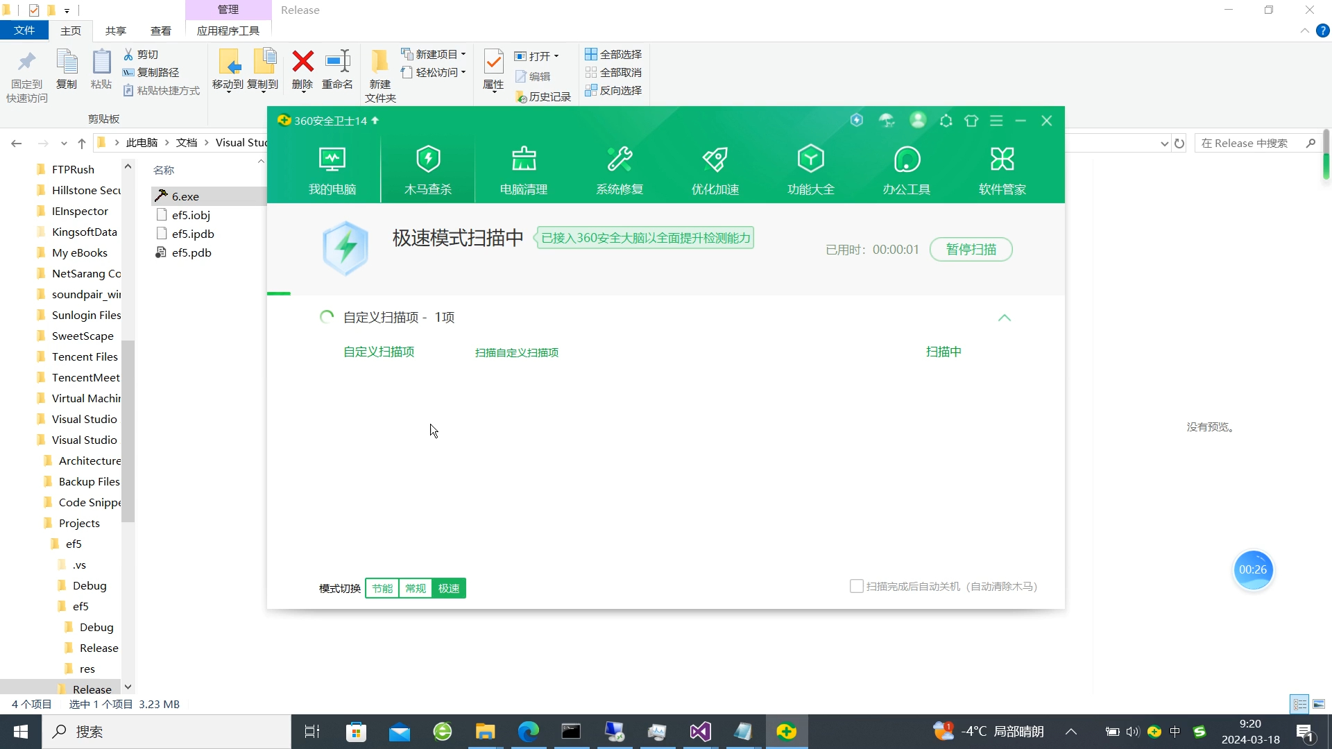
Task: Select Tencent Files folder in tree
Action: pos(85,356)
